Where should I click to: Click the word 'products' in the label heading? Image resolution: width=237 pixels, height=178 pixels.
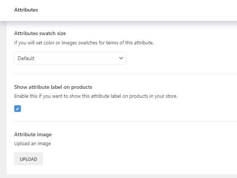(81, 87)
